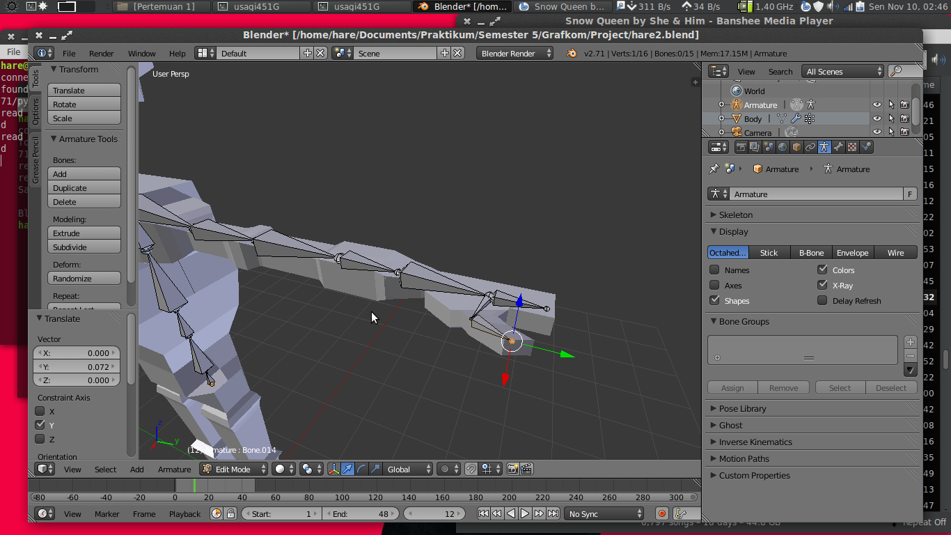Screen dimensions: 951x535
Task: Click the End frame field
Action: click(x=360, y=513)
